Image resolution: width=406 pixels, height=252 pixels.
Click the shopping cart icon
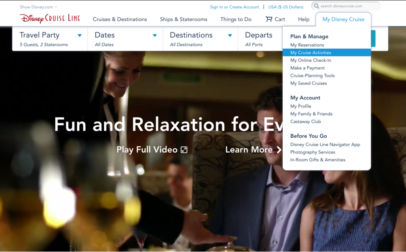pos(269,19)
